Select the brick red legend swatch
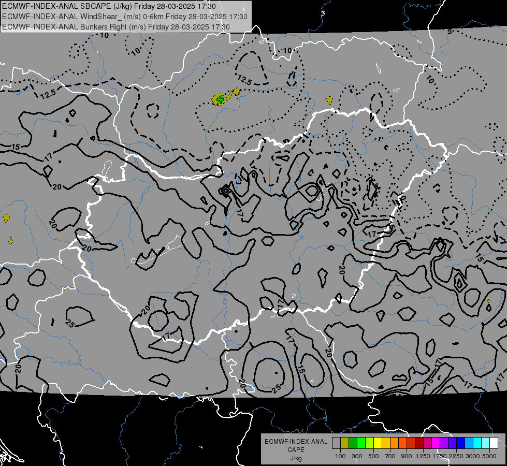 (x=411, y=443)
